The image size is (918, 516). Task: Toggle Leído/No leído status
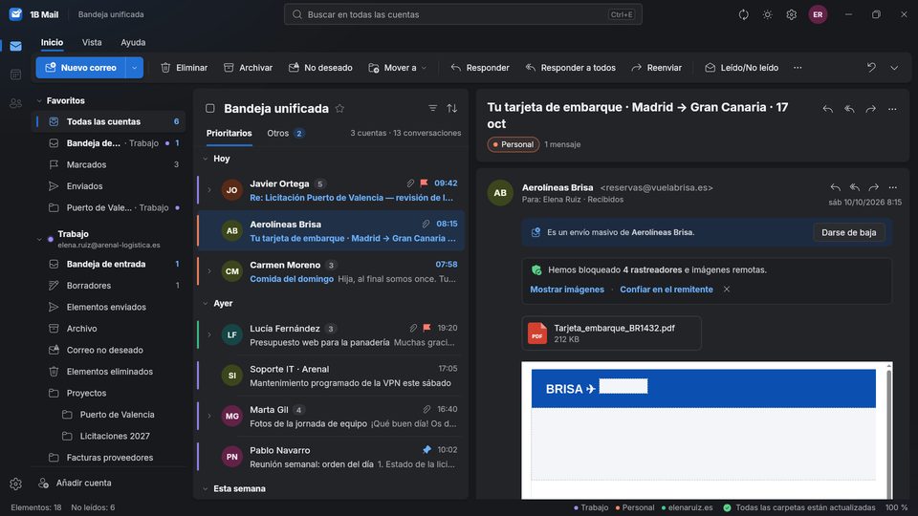(741, 68)
